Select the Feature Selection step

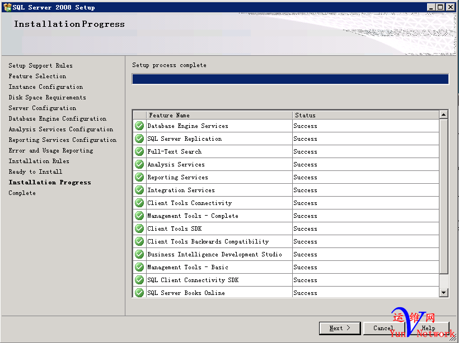tap(38, 76)
